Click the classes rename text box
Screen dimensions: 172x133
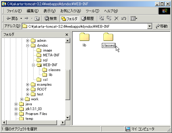pos(109,45)
